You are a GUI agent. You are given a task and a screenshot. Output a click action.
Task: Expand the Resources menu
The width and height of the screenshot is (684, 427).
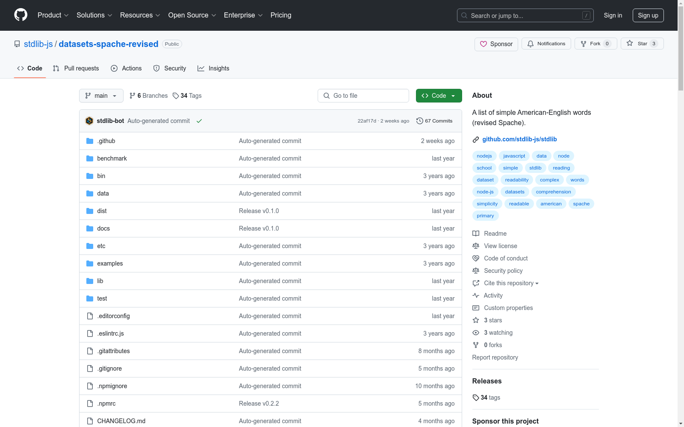[140, 15]
